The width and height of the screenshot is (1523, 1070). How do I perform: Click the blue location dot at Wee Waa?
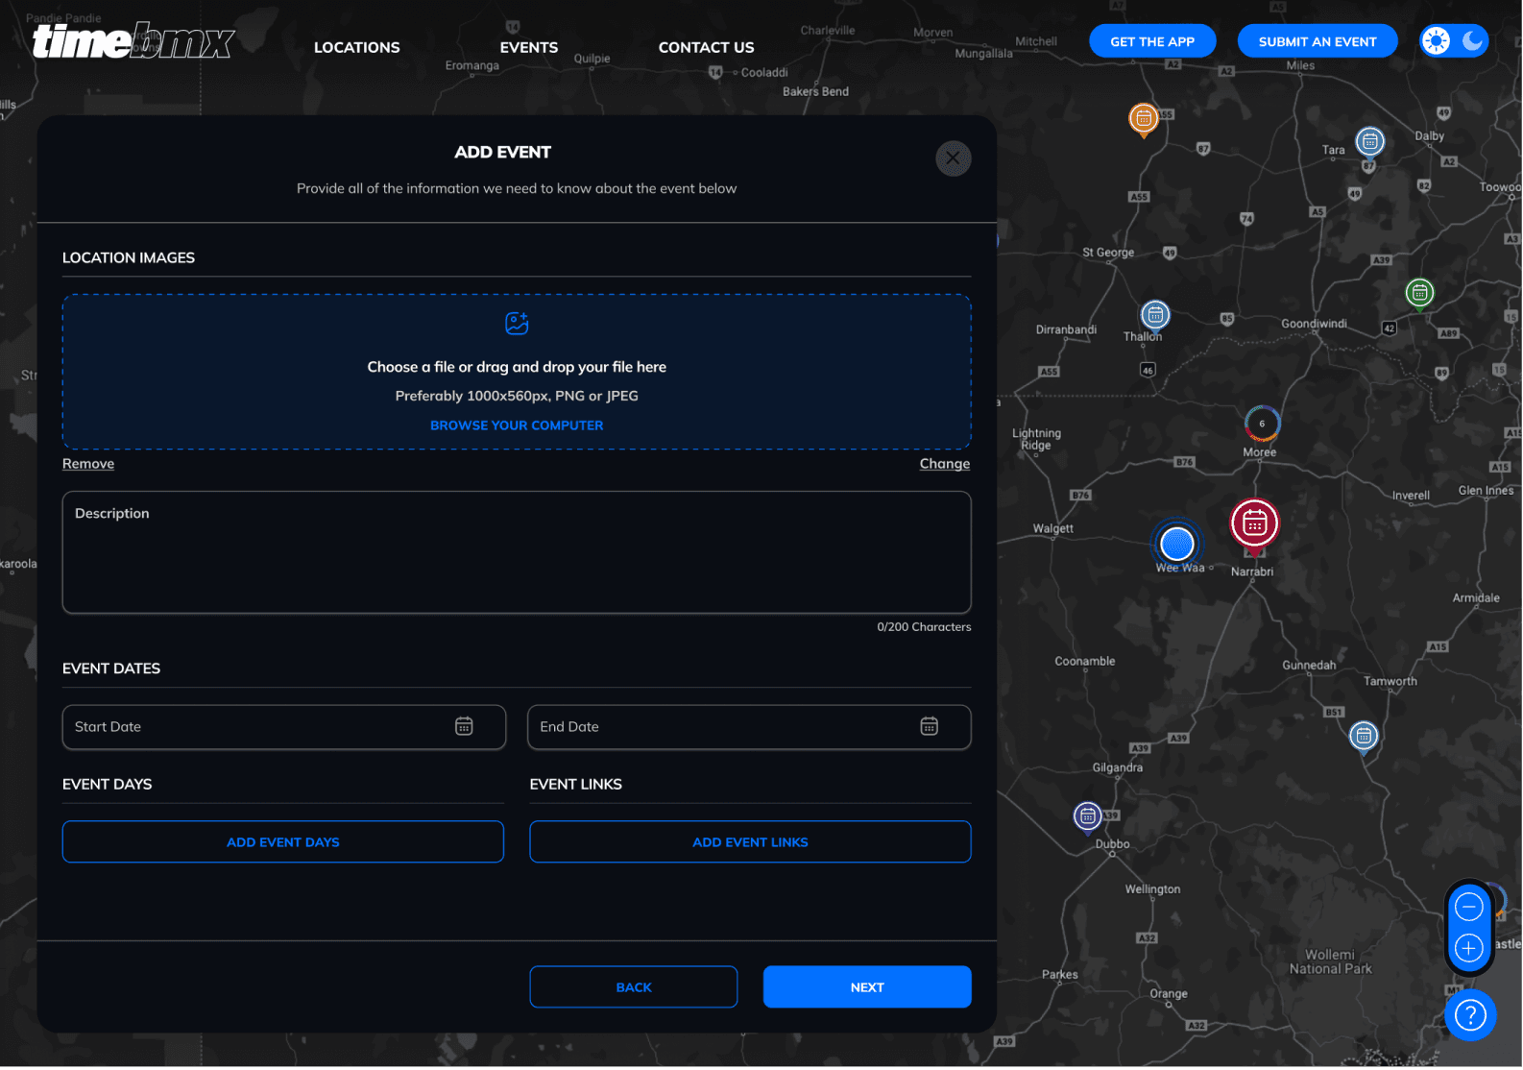pyautogui.click(x=1177, y=545)
